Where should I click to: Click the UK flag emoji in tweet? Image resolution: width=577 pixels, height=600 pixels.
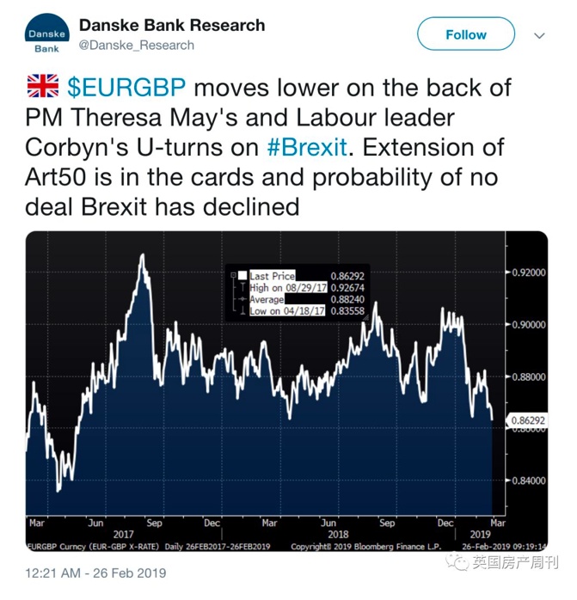click(x=42, y=86)
